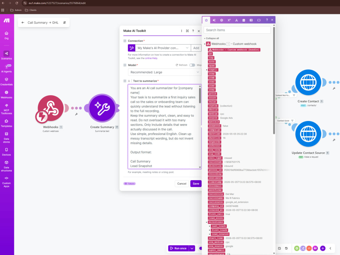
Task: Expand the last_touch item
Action: pos(209,226)
